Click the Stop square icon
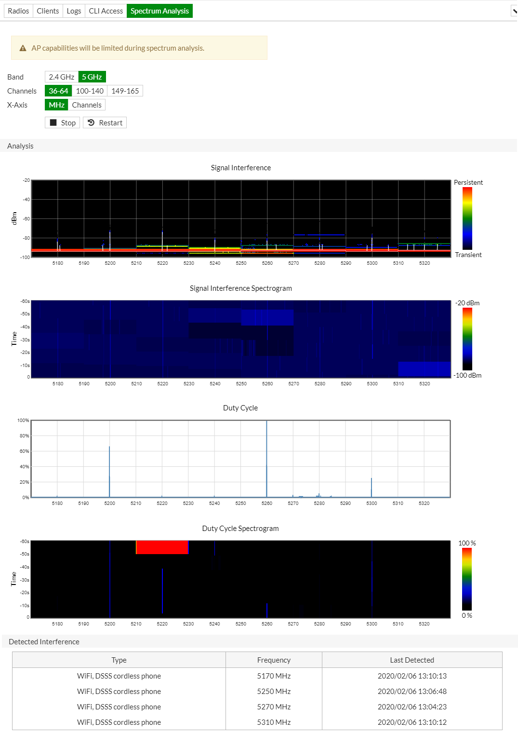Image resolution: width=518 pixels, height=734 pixels. click(x=53, y=122)
